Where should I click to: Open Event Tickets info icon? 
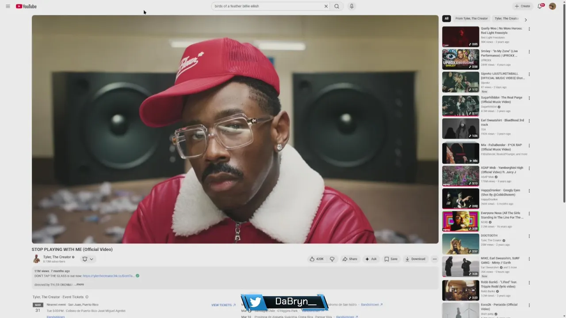point(87,297)
